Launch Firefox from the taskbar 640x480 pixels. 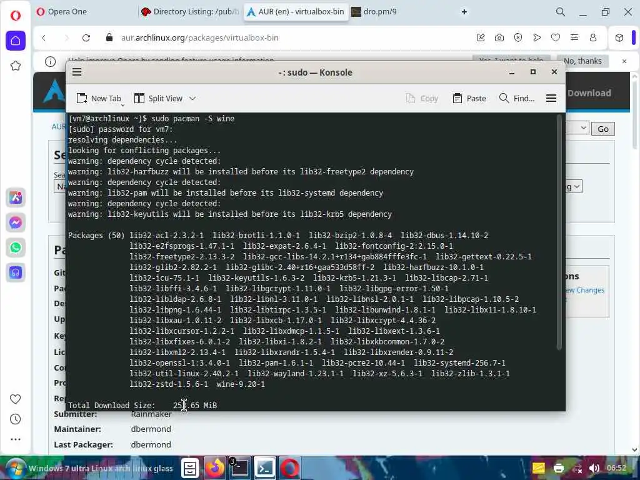(x=215, y=468)
